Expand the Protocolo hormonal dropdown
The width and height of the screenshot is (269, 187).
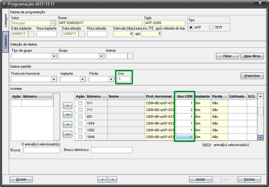click(54, 79)
